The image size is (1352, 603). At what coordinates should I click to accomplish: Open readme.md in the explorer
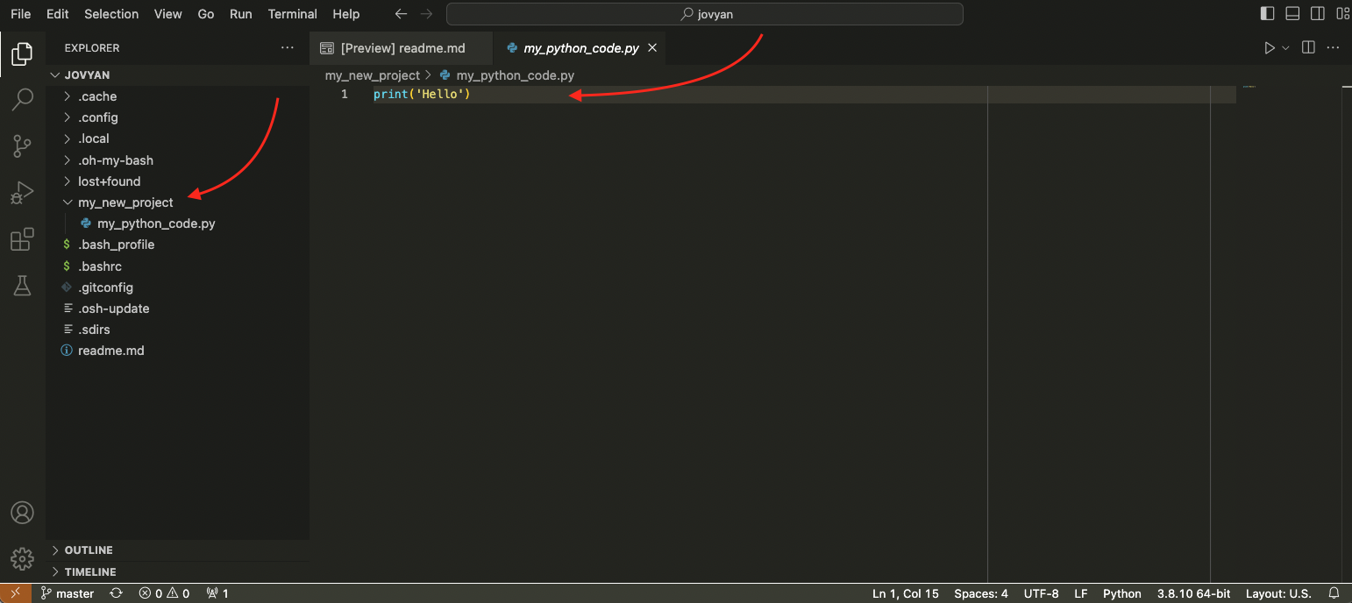point(178,351)
